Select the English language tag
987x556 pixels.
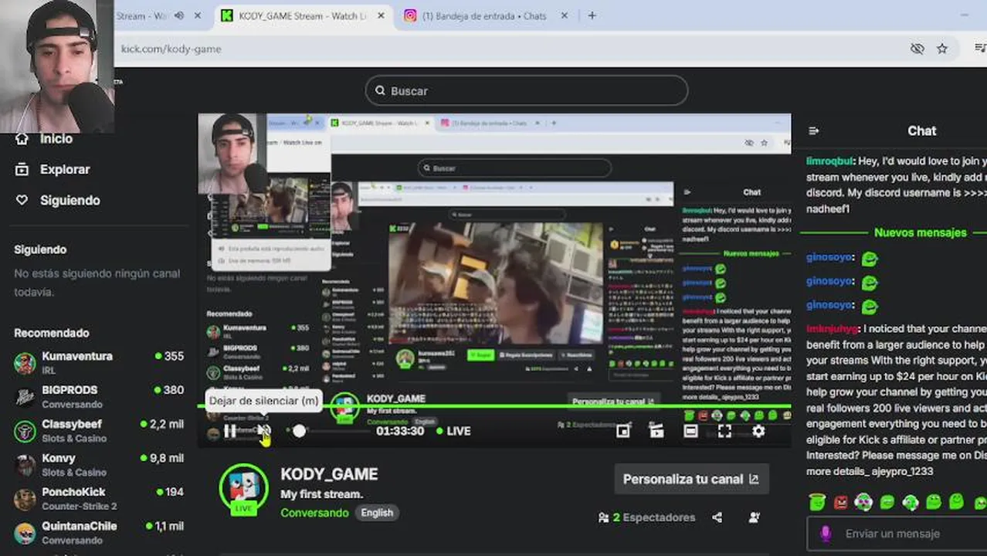click(x=377, y=513)
